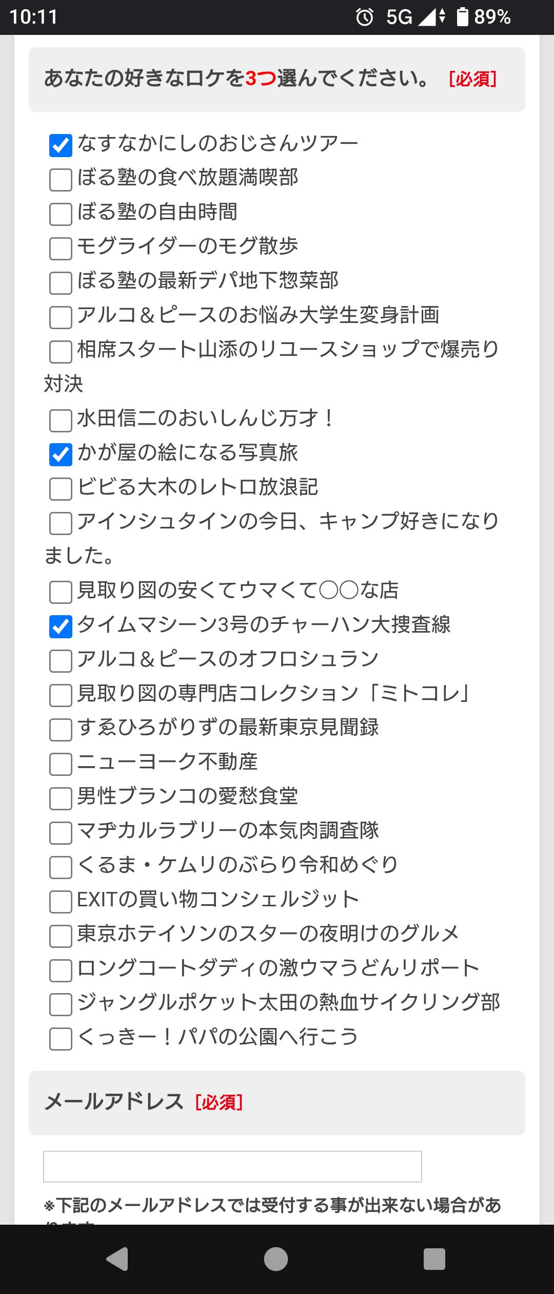Tick EXITの買い物コンシェルジット checkbox
This screenshot has width=554, height=1294.
pos(61,902)
